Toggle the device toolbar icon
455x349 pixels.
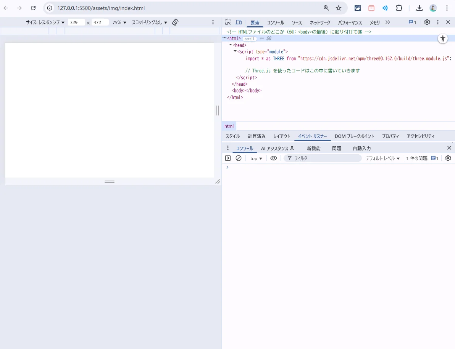tap(239, 22)
